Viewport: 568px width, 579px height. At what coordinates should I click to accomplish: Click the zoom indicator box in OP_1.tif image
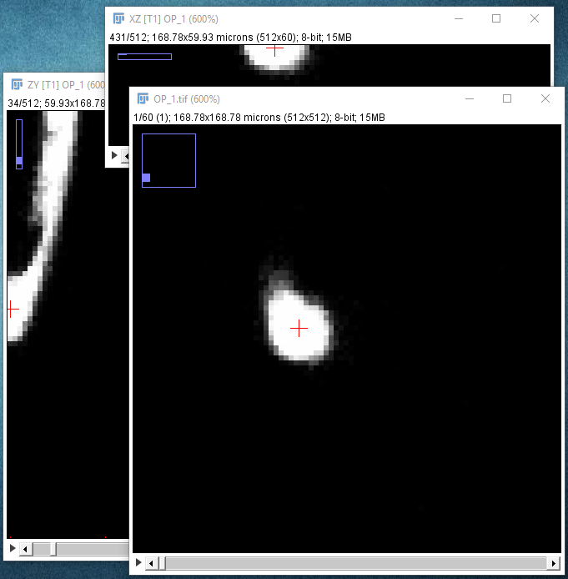tap(168, 161)
